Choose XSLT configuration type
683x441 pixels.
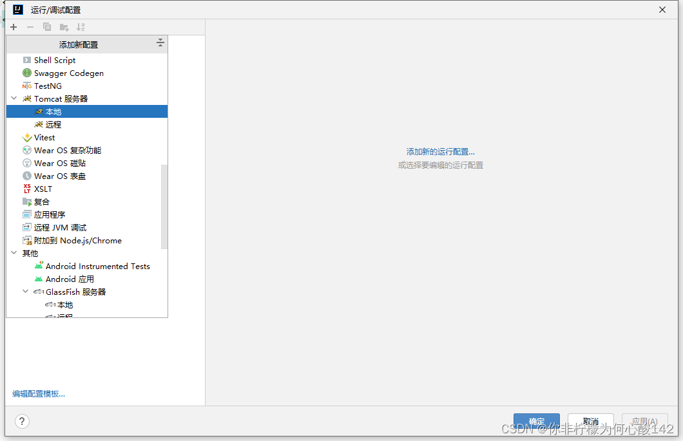[87, 189]
